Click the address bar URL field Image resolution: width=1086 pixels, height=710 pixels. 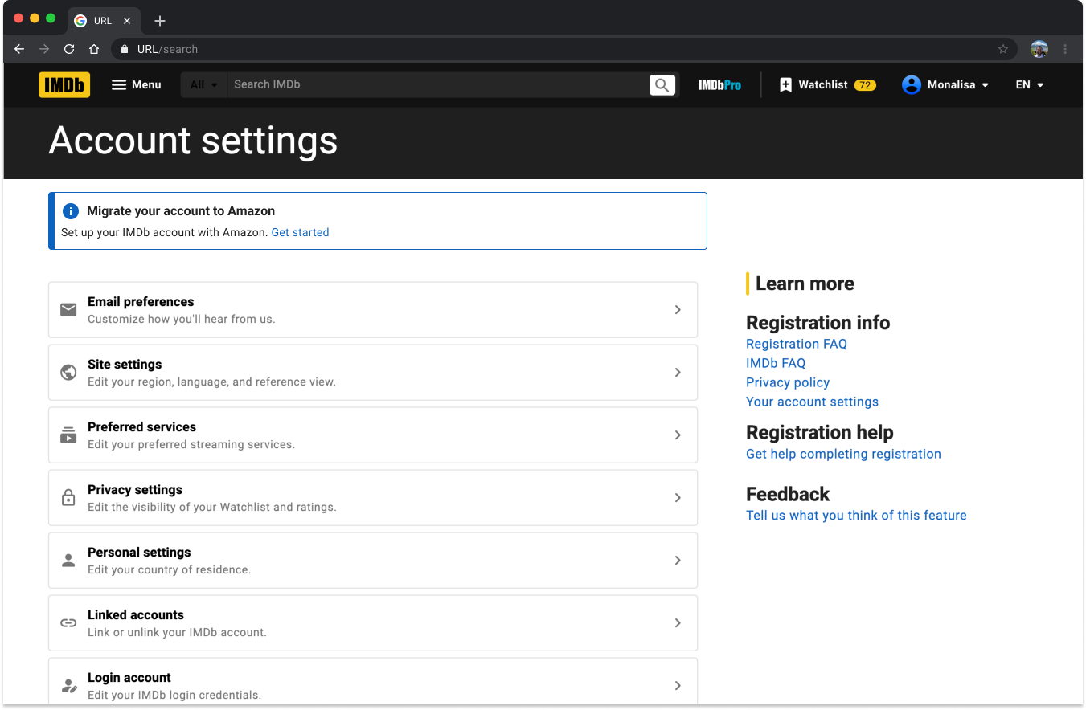pos(563,49)
